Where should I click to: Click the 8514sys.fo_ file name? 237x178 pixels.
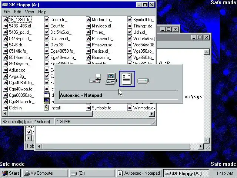[19, 64]
